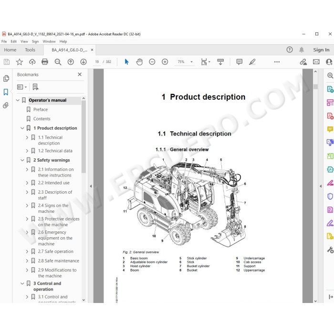Jump to 2.8 Safe maintenance bookmark
The height and width of the screenshot is (334, 334).
[x=59, y=261]
